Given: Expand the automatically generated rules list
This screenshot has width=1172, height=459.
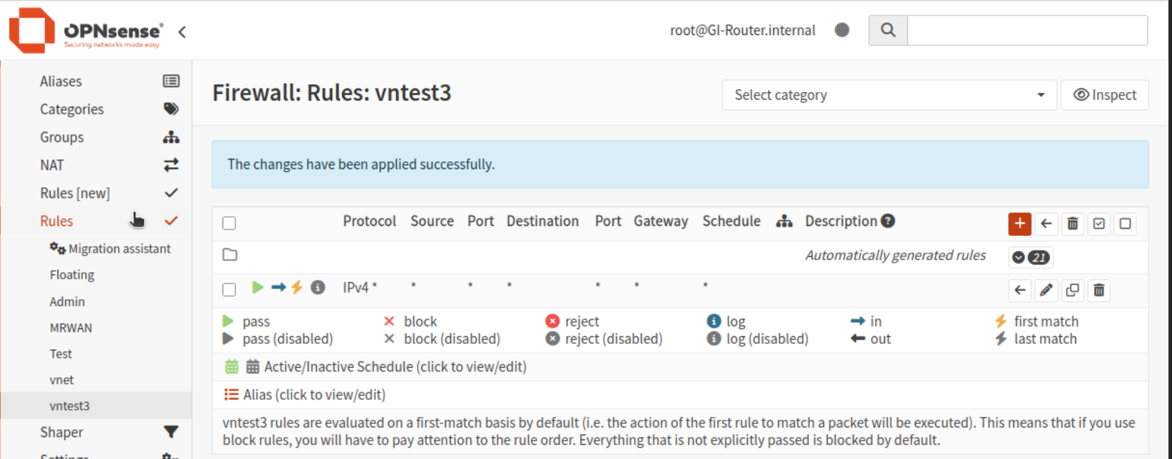Looking at the screenshot, I should pyautogui.click(x=1030, y=258).
